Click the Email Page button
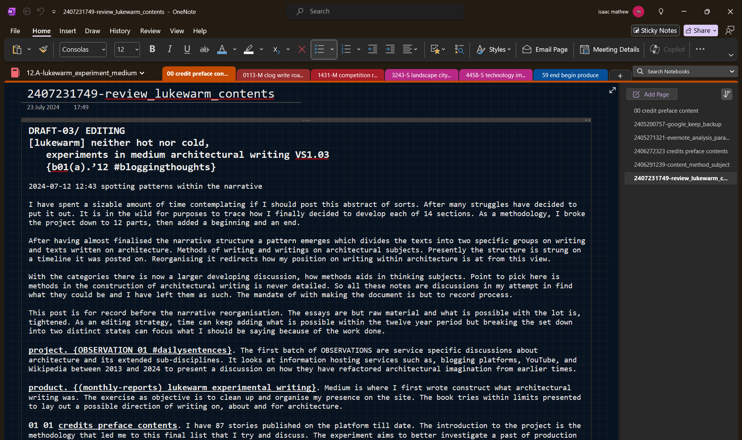The image size is (742, 440). (x=545, y=49)
